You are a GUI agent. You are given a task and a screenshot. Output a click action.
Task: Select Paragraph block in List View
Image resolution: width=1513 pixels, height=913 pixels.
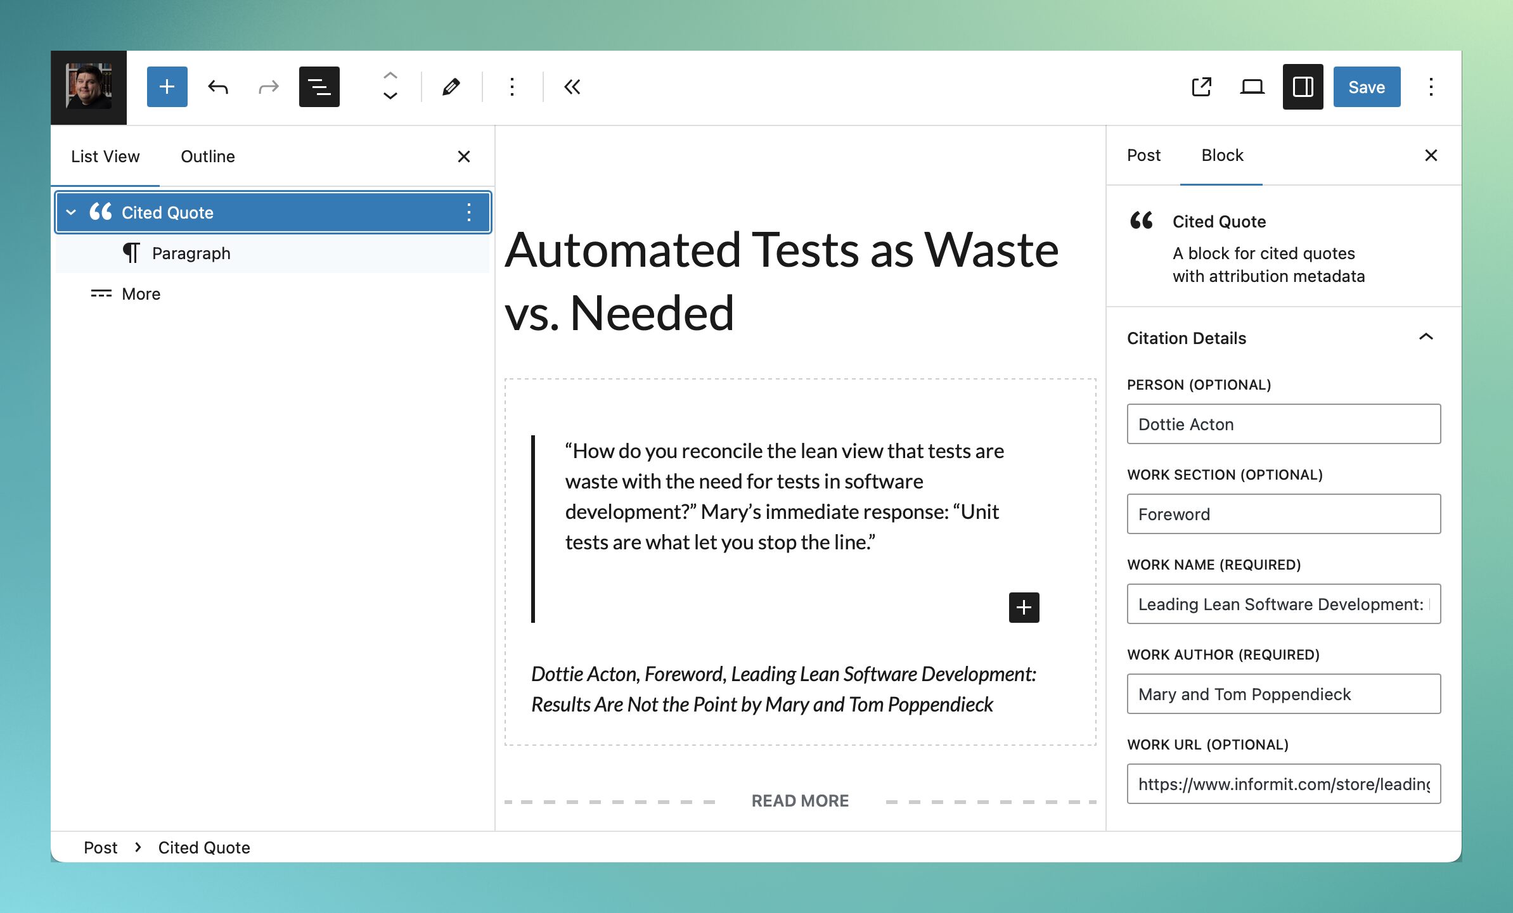(191, 253)
